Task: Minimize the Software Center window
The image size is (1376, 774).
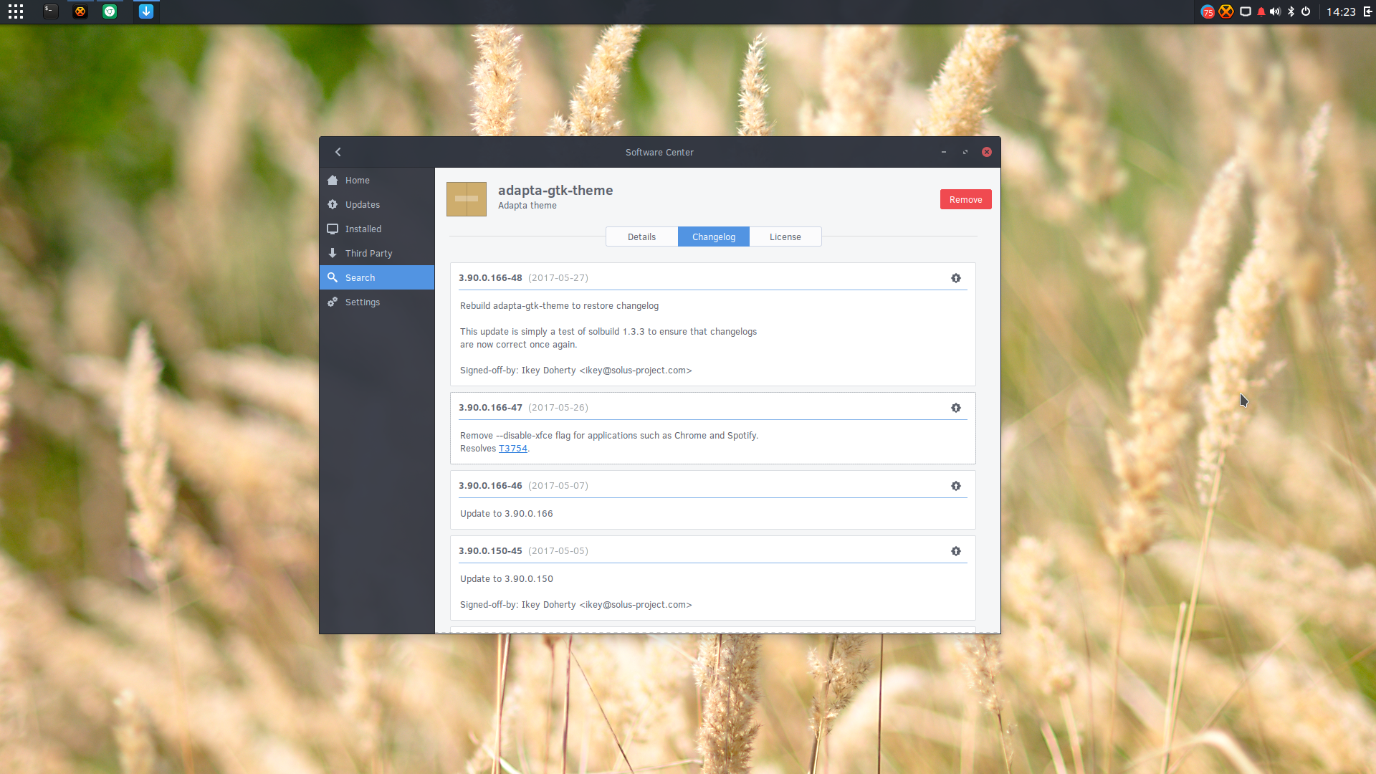Action: coord(944,152)
